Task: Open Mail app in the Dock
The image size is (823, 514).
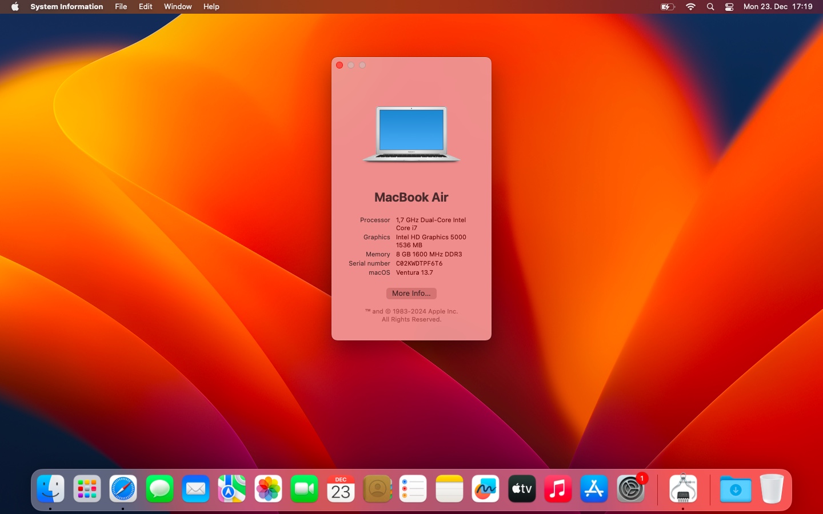Action: click(195, 489)
